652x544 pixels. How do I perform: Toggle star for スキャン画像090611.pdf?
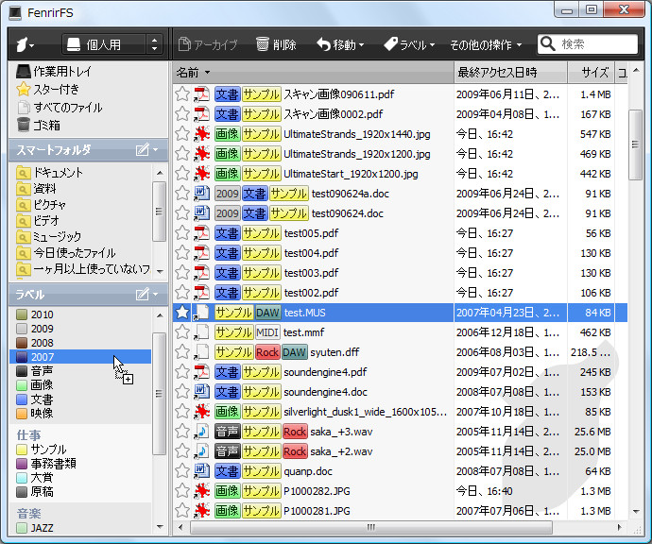point(182,93)
